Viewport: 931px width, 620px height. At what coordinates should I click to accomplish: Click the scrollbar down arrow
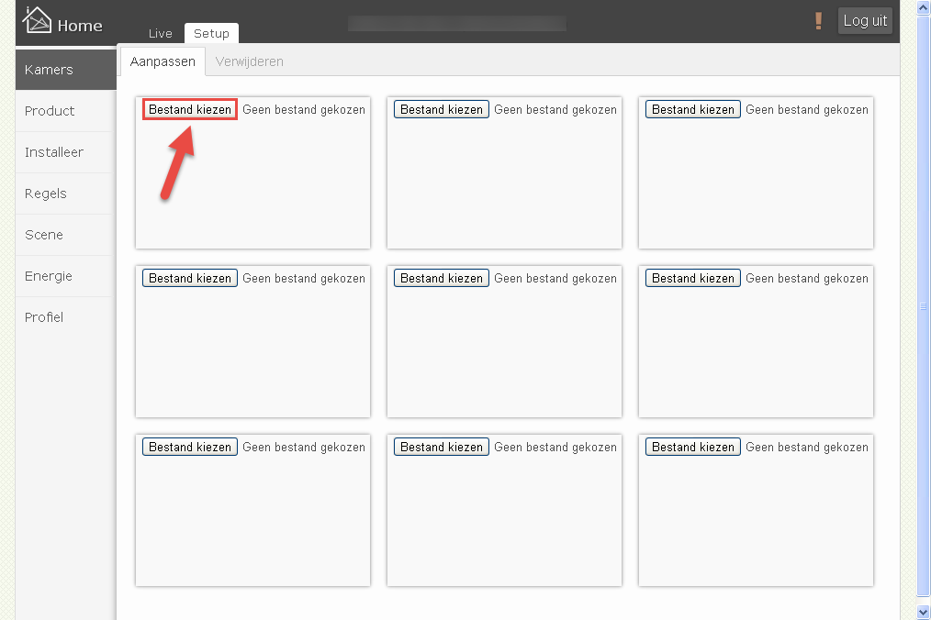click(924, 613)
